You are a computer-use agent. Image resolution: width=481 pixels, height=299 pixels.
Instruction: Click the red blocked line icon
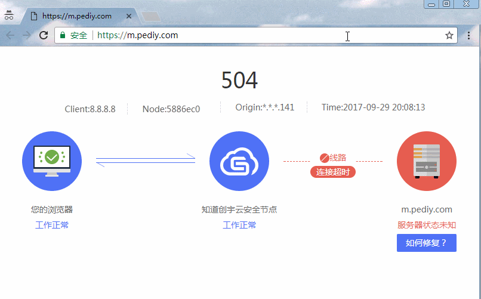click(324, 158)
